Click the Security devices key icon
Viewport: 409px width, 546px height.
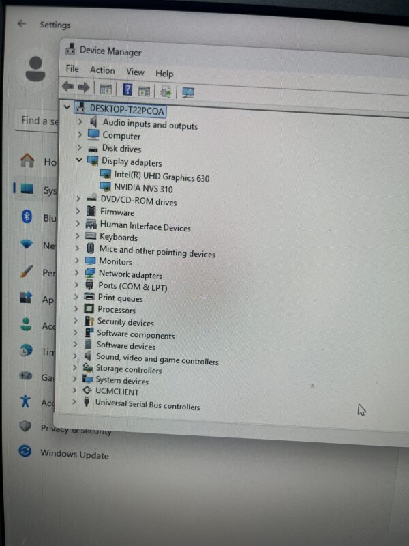tap(89, 320)
